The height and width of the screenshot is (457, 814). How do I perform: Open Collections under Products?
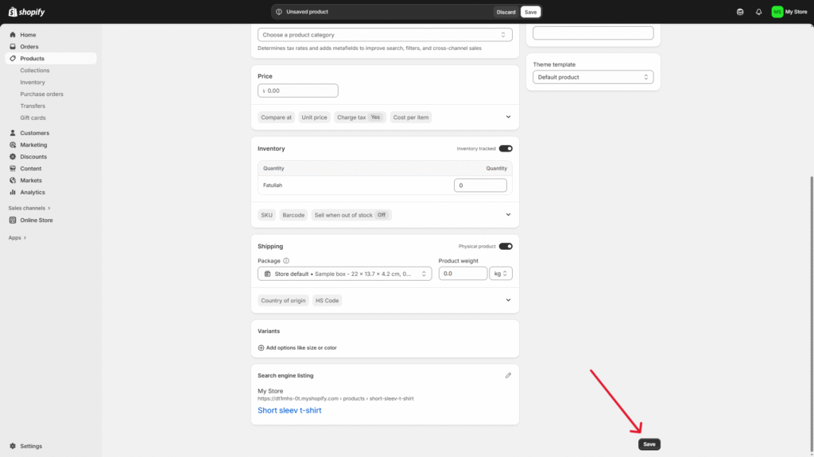[35, 71]
